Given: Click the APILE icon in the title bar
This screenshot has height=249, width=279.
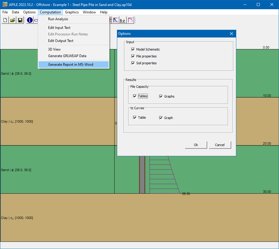Looking at the screenshot, I should click(5, 4).
